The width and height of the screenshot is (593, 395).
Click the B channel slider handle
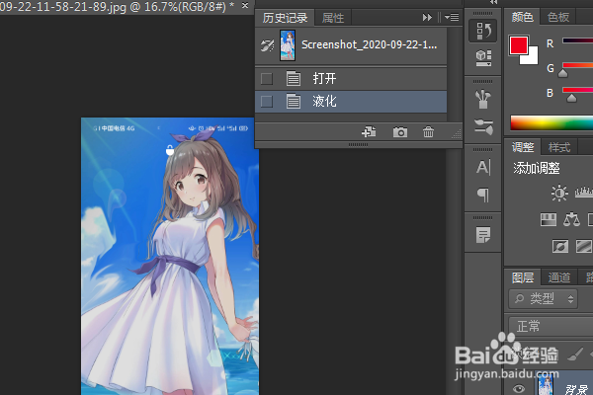pos(571,99)
